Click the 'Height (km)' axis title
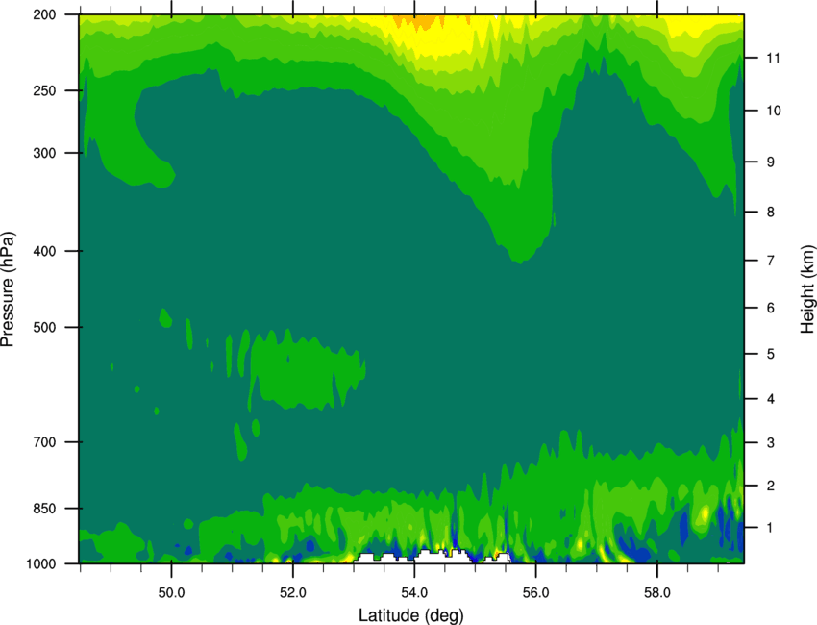 coord(807,289)
